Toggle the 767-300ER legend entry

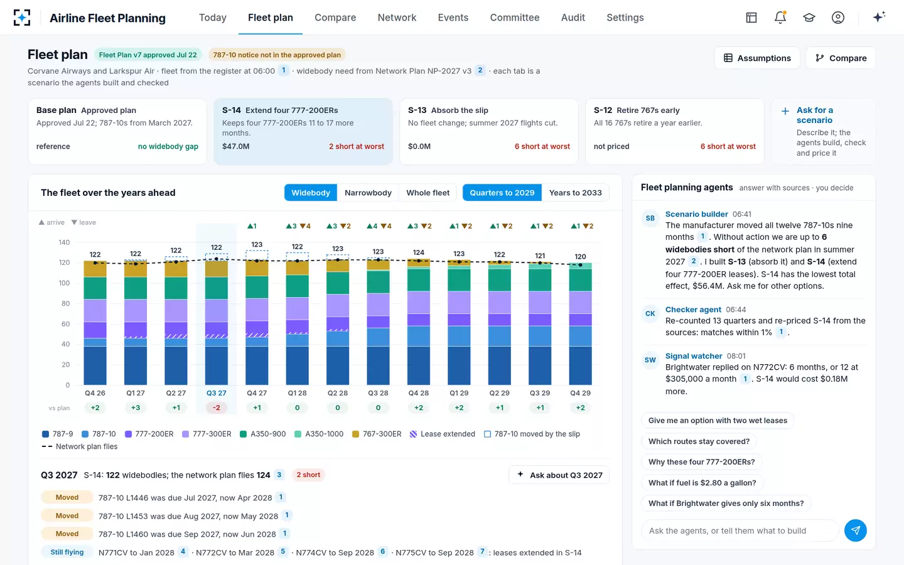(377, 434)
